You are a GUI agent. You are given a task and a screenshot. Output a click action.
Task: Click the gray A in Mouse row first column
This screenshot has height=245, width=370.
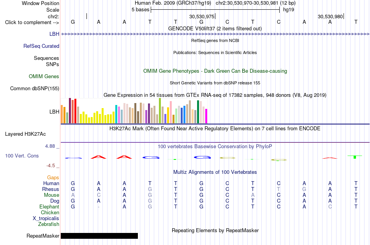point(73,195)
